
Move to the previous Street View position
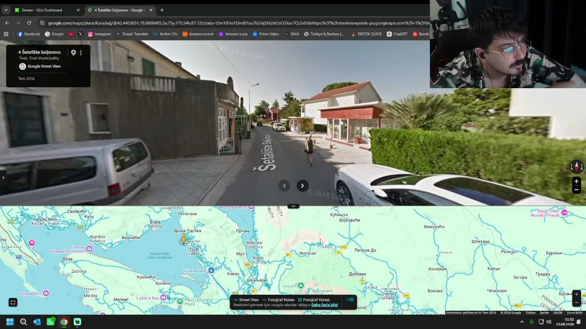pyautogui.click(x=284, y=186)
